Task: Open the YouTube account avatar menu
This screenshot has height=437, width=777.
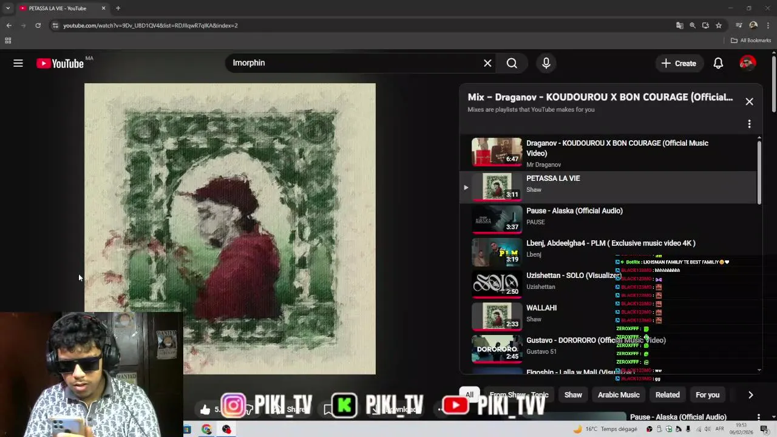Action: click(x=747, y=63)
